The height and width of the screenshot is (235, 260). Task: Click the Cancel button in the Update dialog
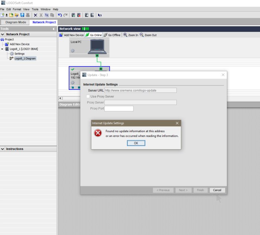[x=217, y=190]
